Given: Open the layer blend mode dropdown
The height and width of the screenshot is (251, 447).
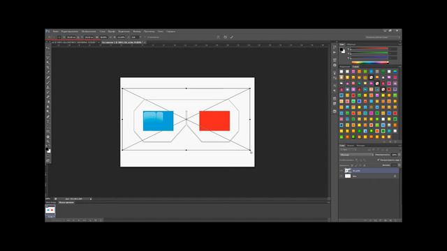Looking at the screenshot, I should click(357, 155).
